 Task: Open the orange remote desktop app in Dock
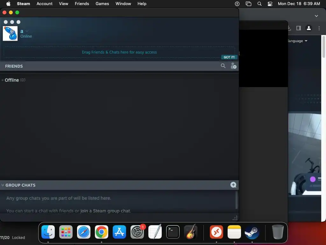216,232
